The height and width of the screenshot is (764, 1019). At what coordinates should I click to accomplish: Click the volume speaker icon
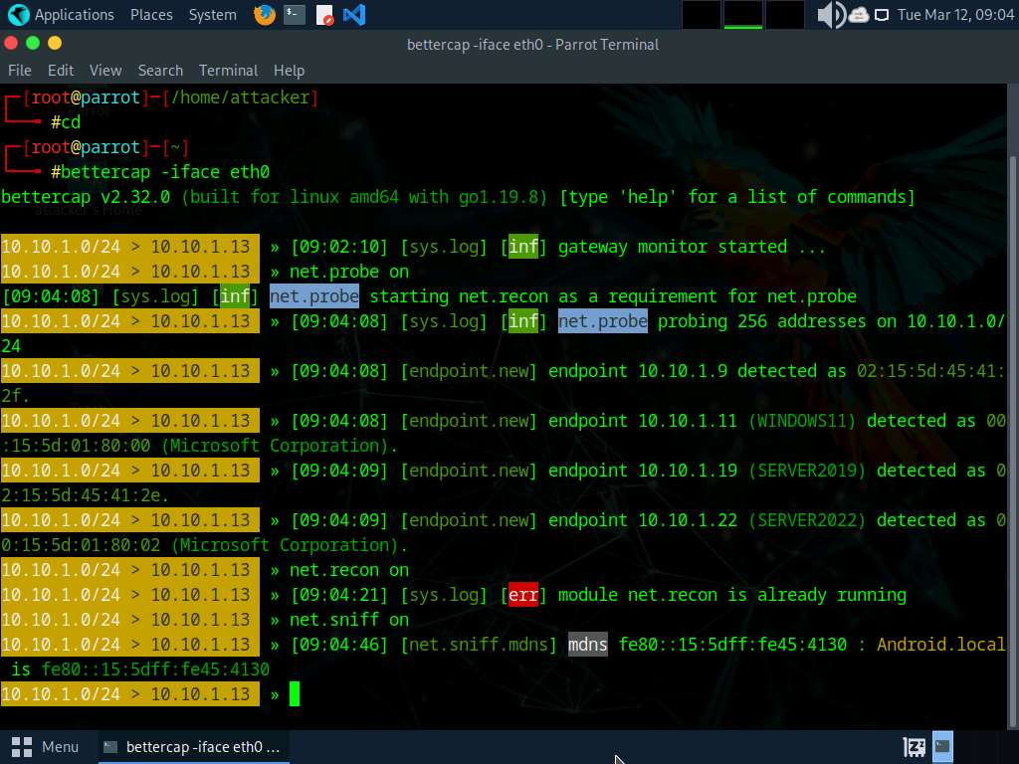pos(829,15)
